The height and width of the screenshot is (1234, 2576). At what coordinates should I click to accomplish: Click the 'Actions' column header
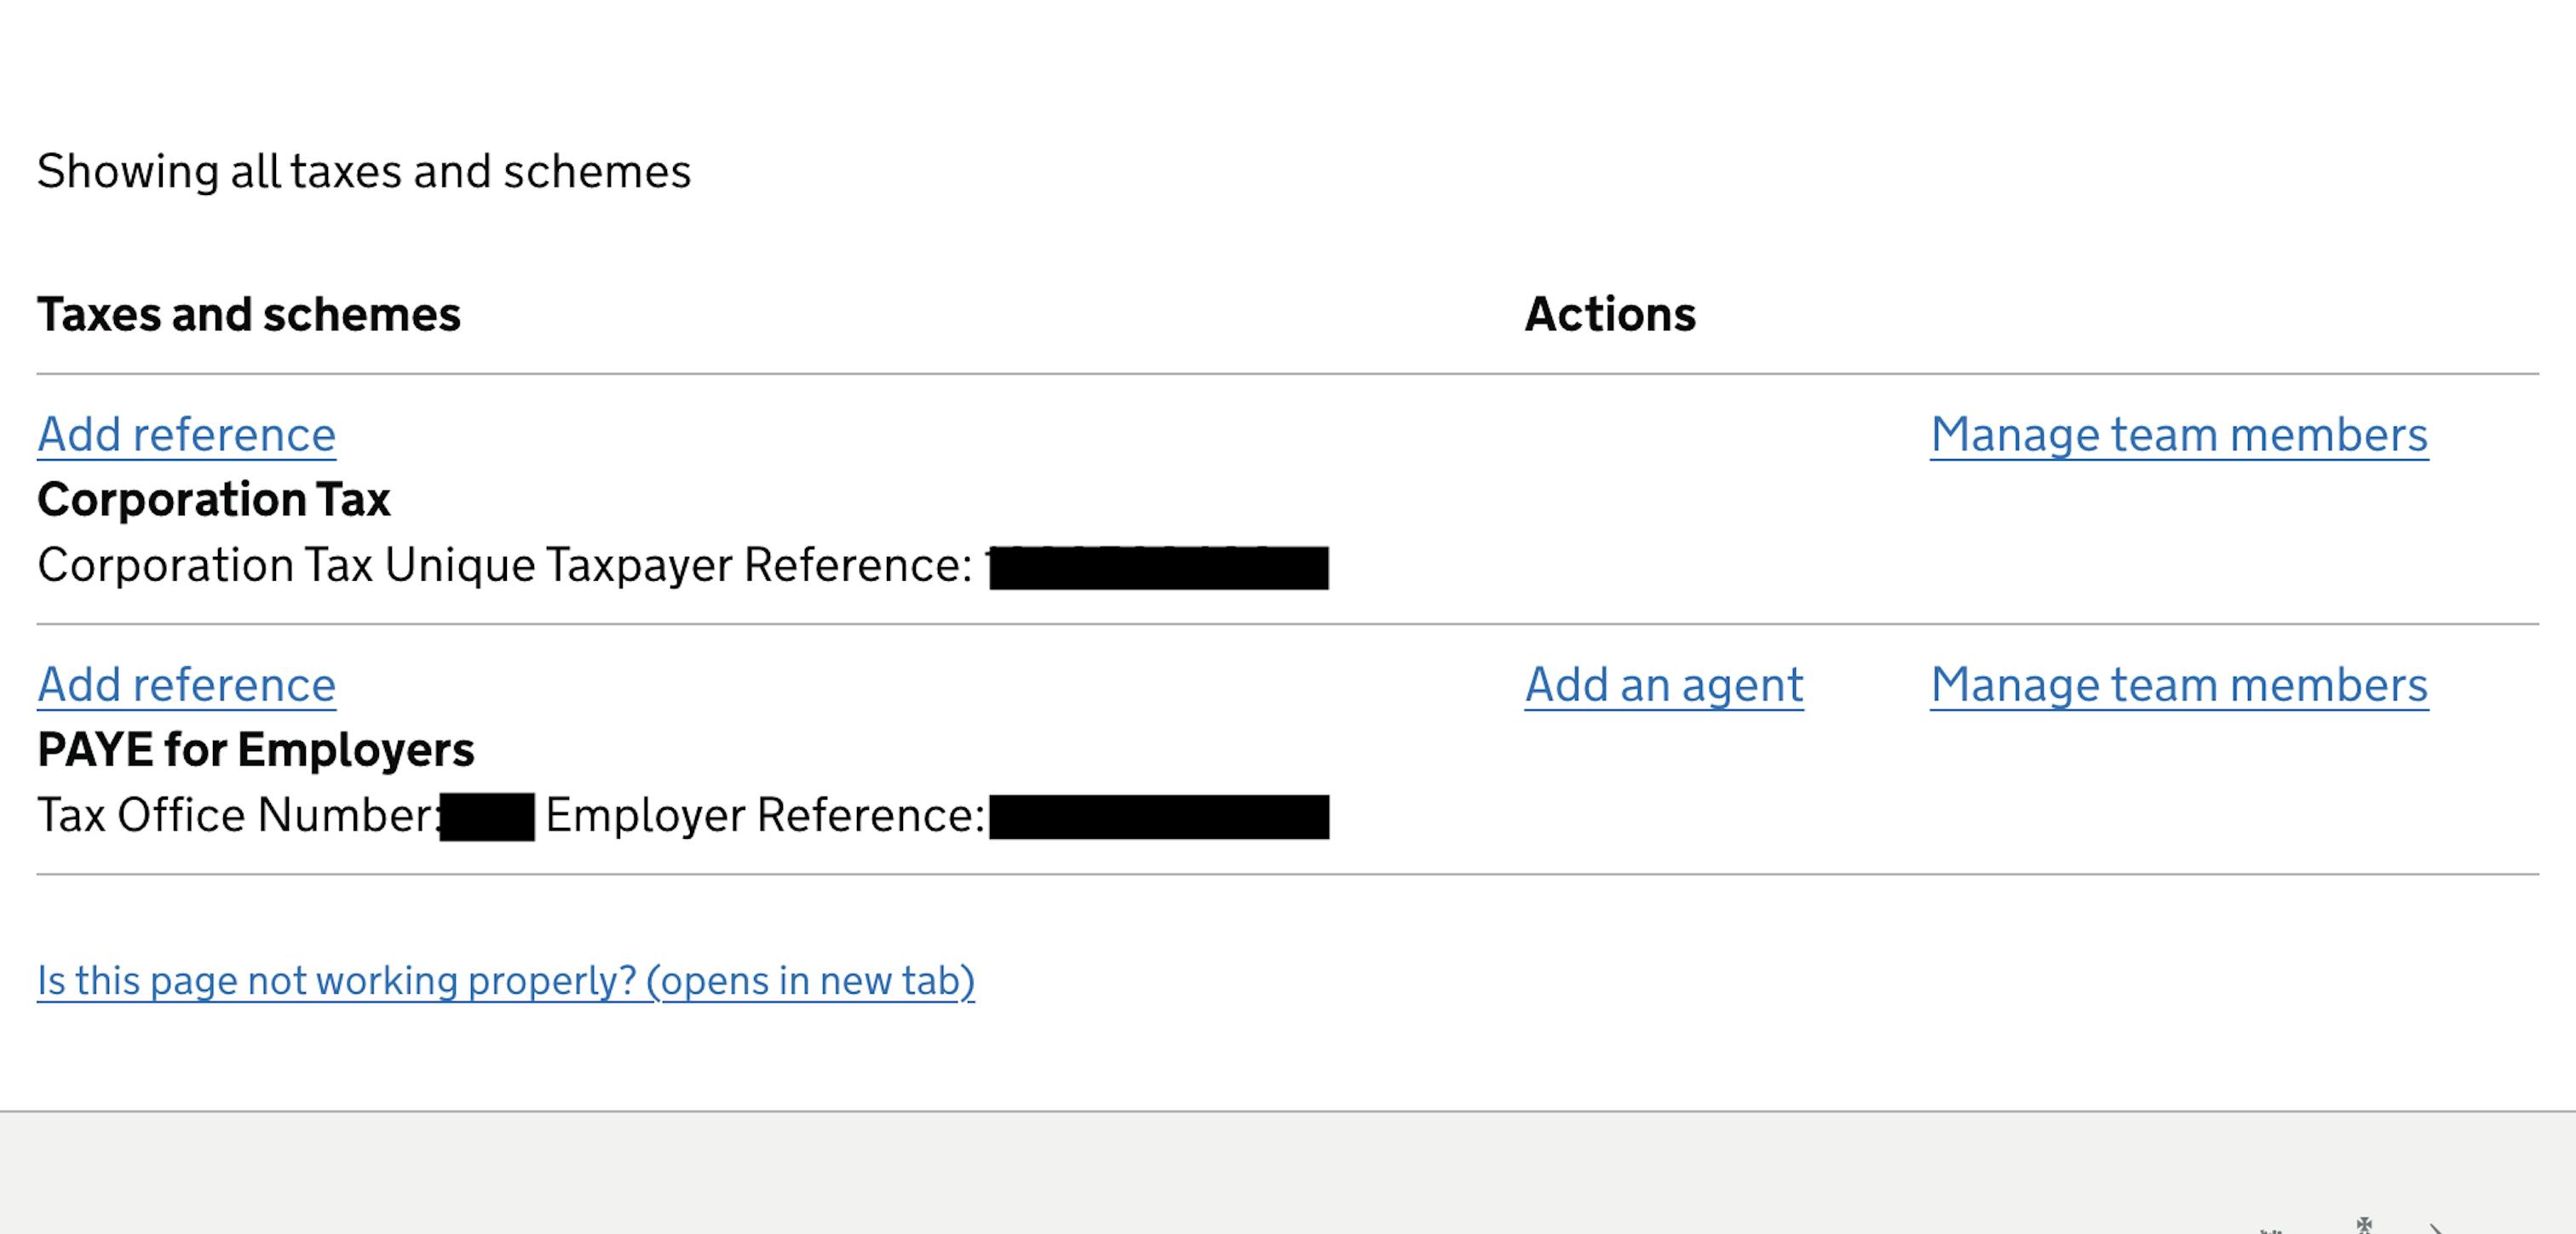(1609, 314)
